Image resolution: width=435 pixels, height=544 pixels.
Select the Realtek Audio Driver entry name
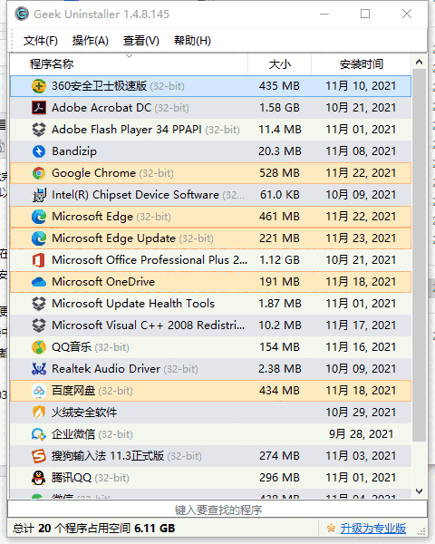click(125, 369)
